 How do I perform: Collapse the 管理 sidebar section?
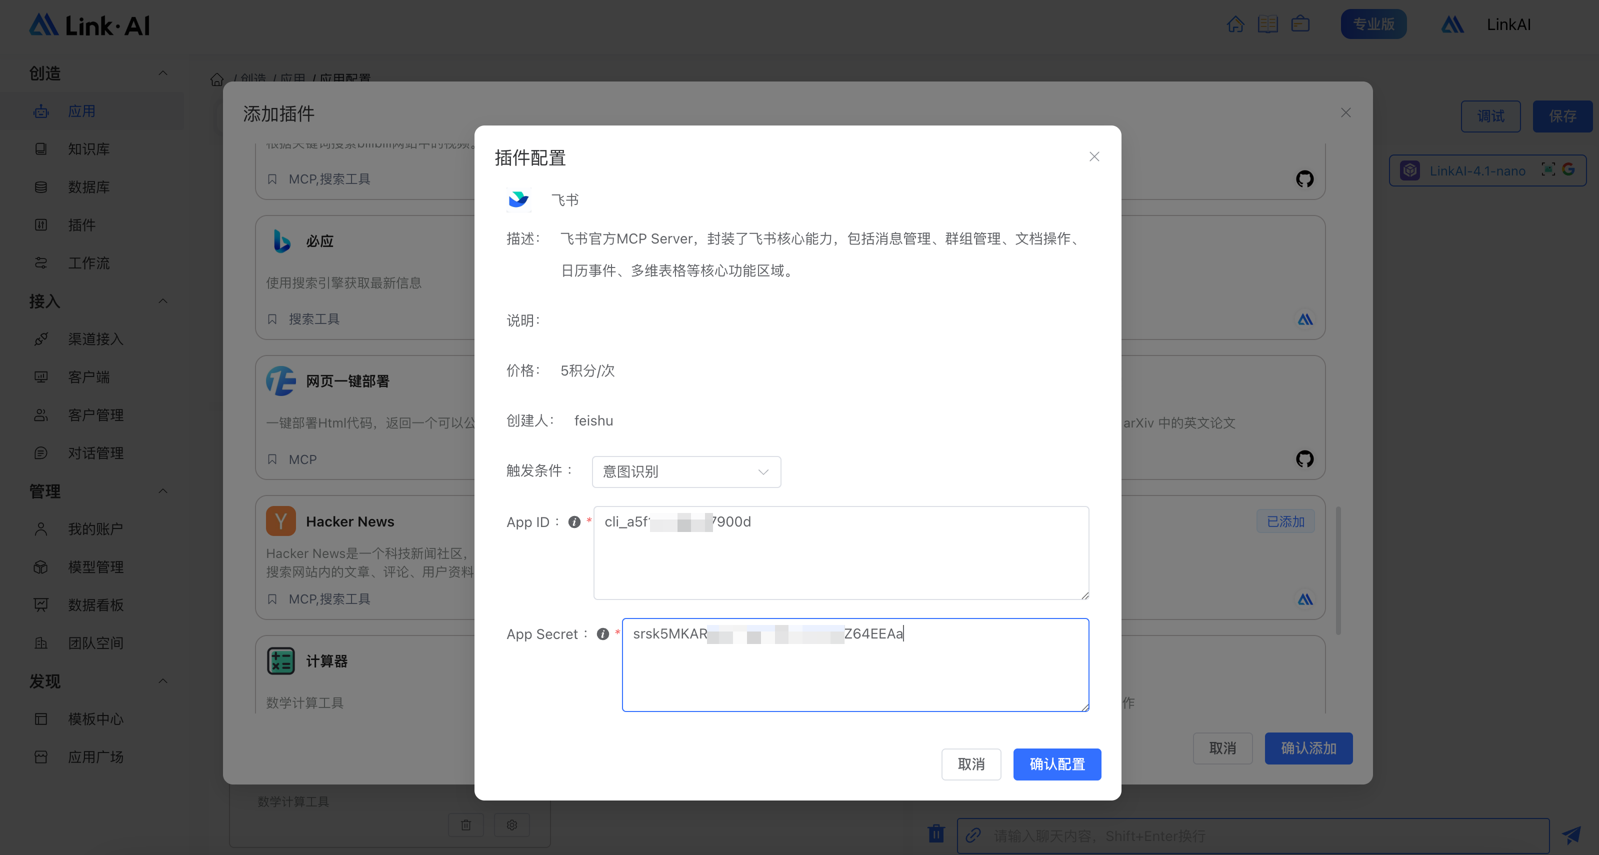pos(162,491)
